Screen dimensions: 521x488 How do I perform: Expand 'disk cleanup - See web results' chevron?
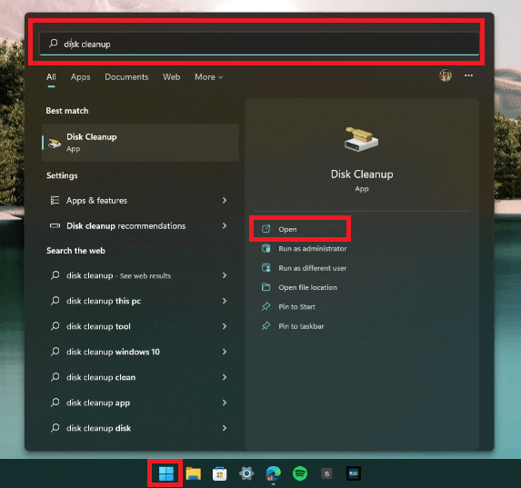pyautogui.click(x=225, y=275)
